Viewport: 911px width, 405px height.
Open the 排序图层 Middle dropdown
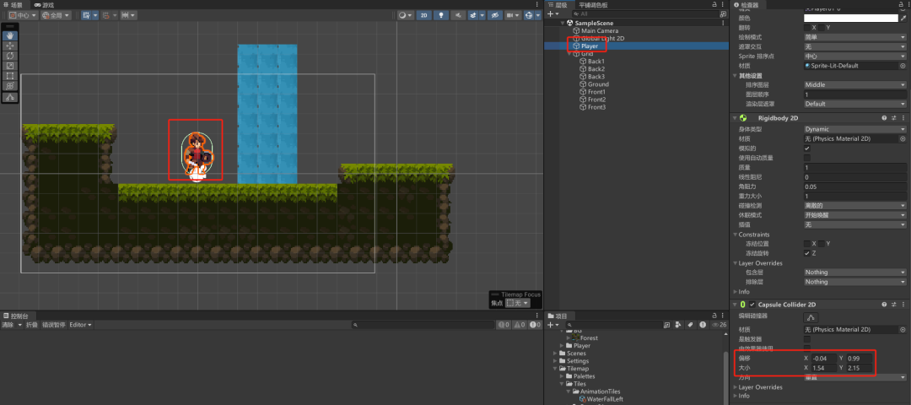click(x=854, y=85)
